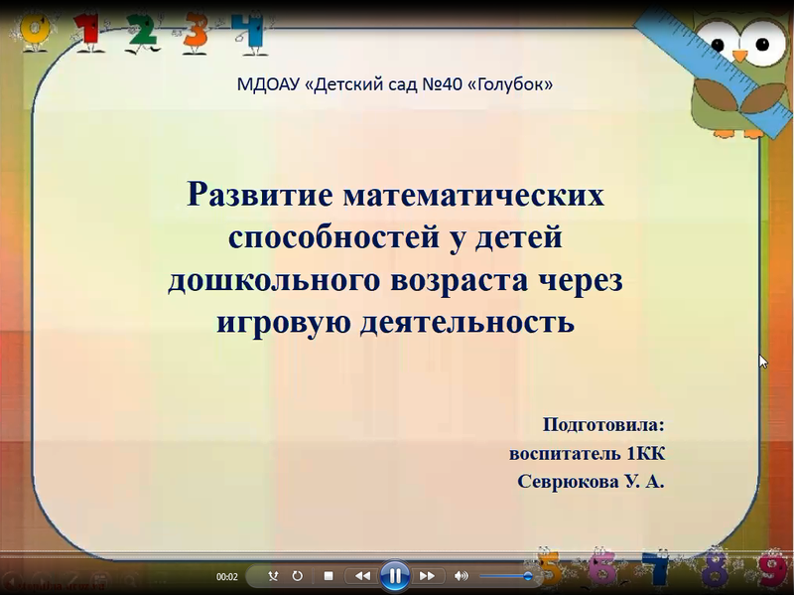794x595 pixels.
Task: Turn on shuffle in the player controls
Action: [x=273, y=576]
